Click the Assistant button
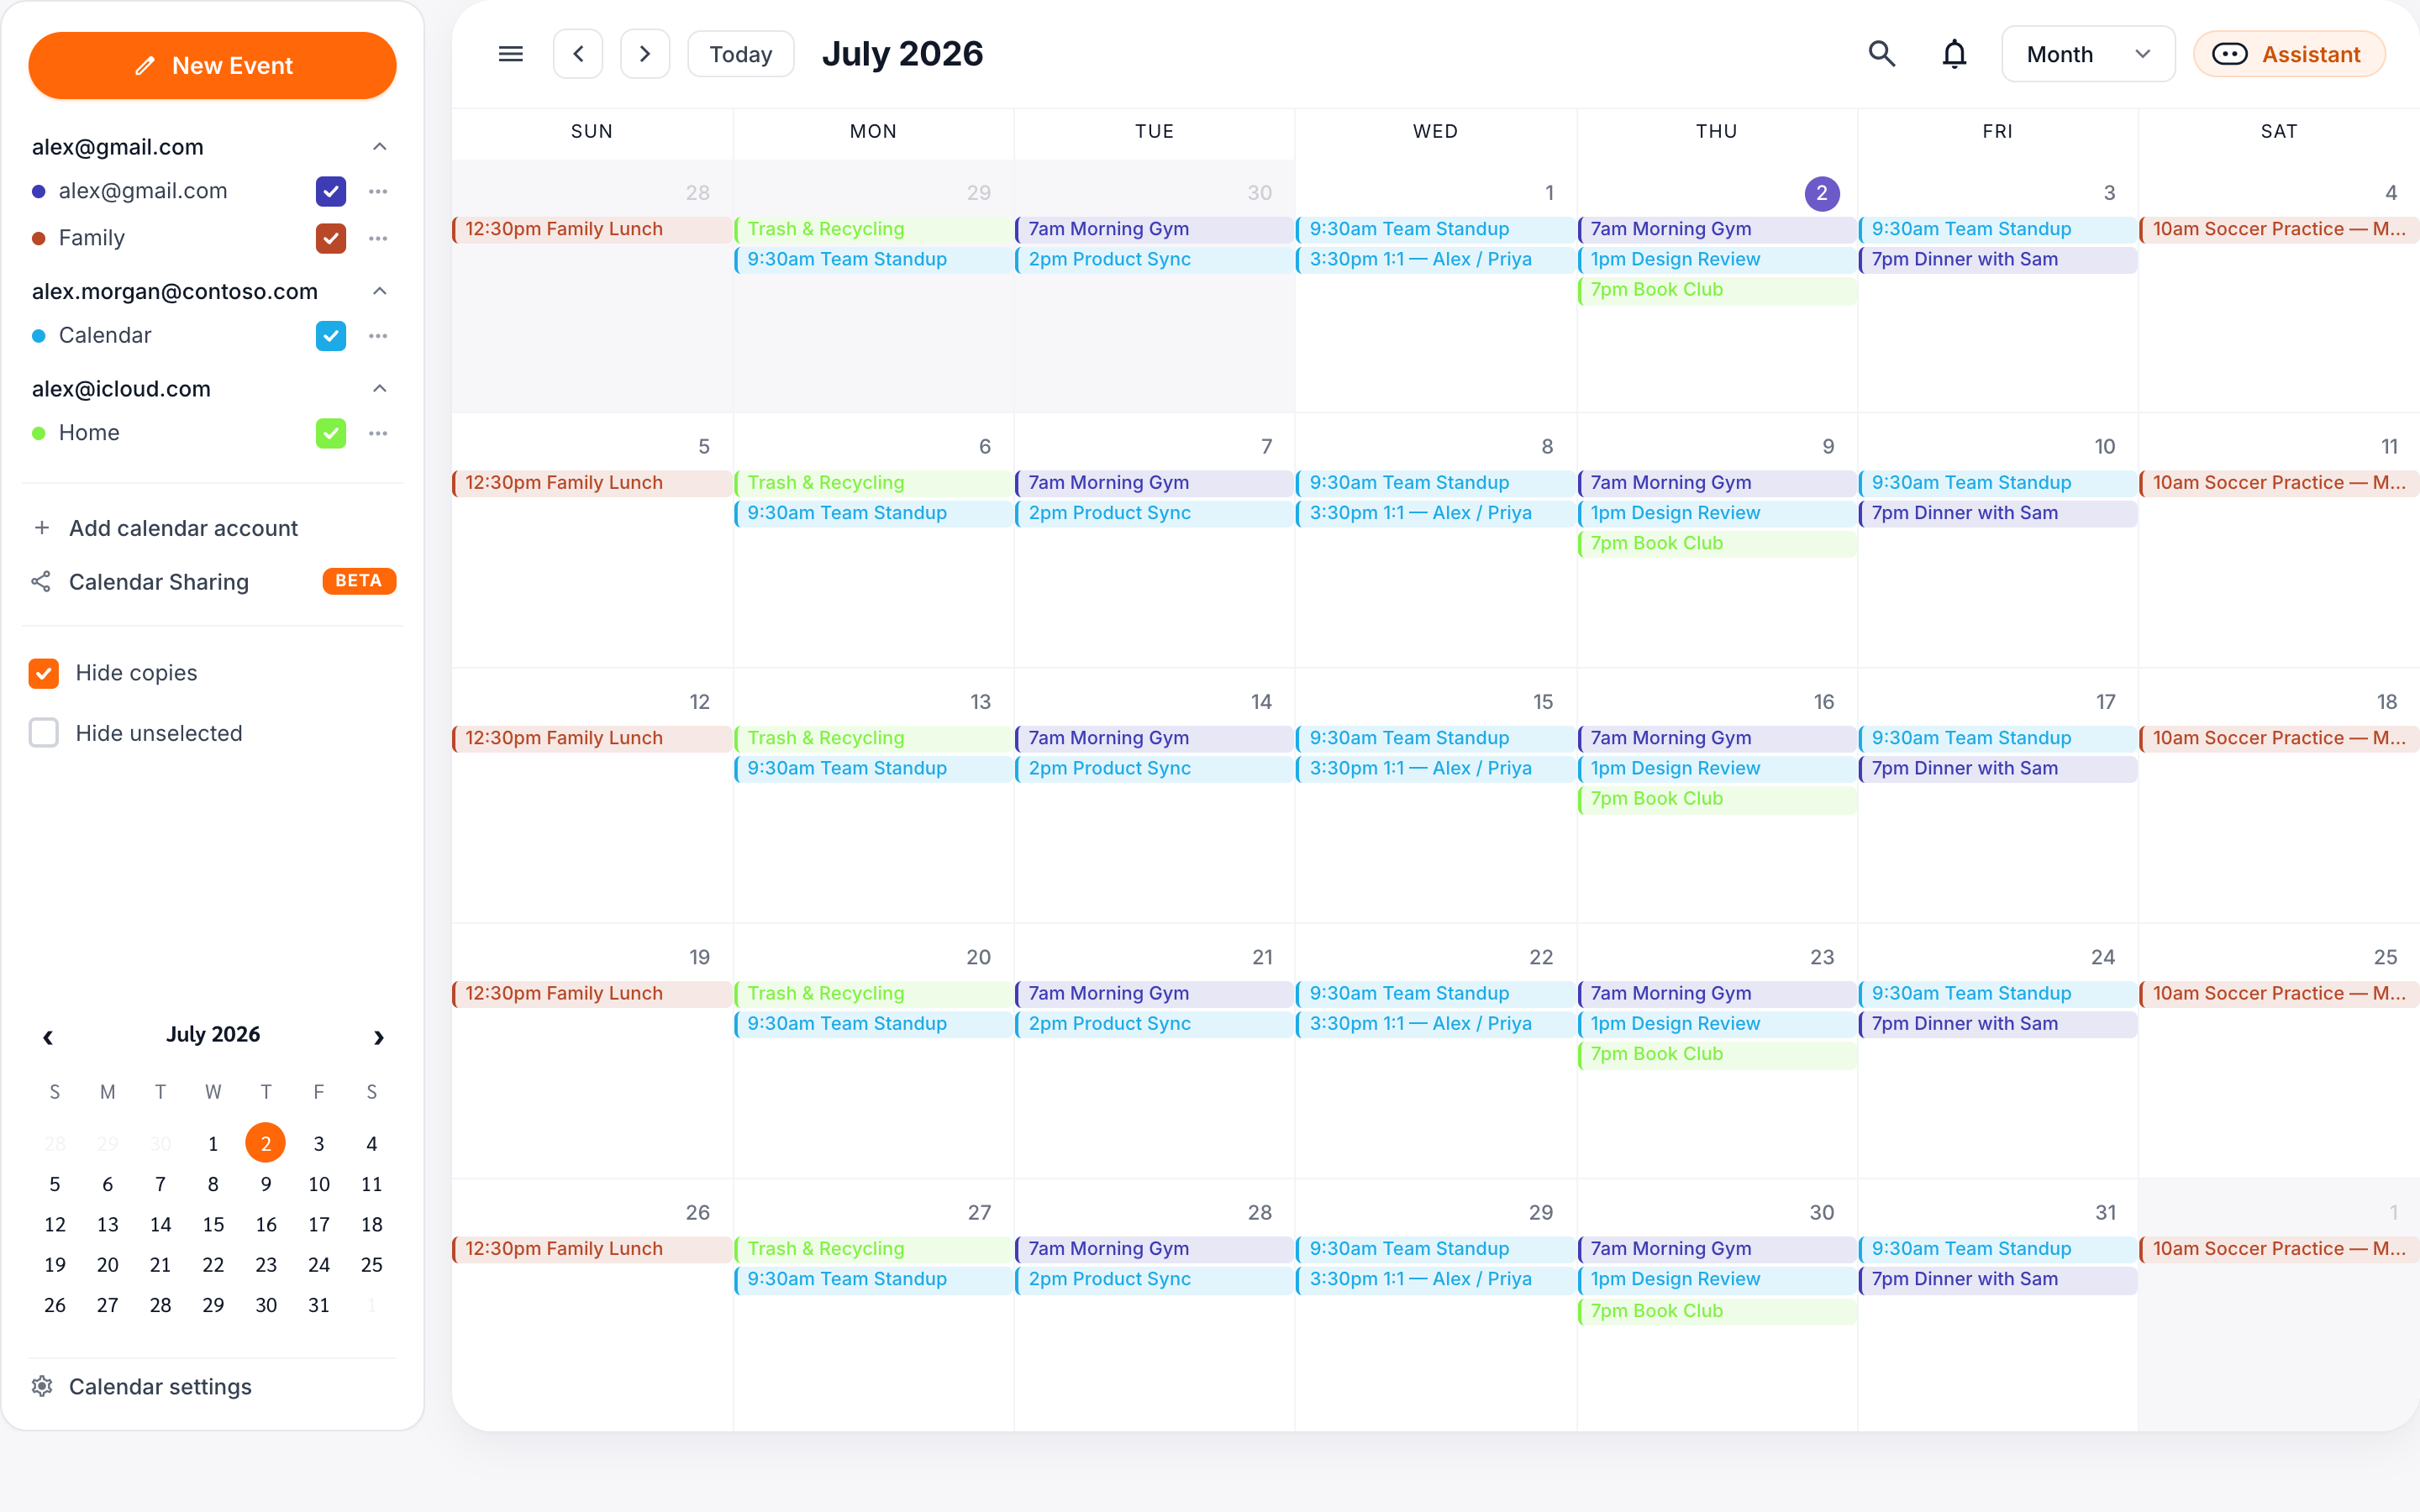 (x=2289, y=54)
